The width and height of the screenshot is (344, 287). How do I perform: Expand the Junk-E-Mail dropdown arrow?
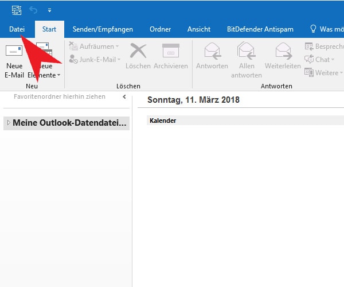[x=119, y=60]
